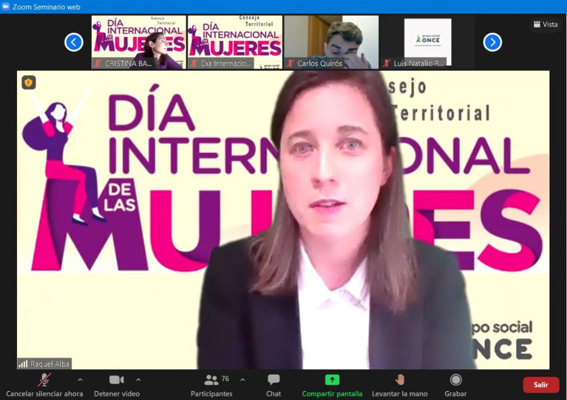Click Cancelar silenciar ahora
The width and height of the screenshot is (567, 400).
click(44, 393)
